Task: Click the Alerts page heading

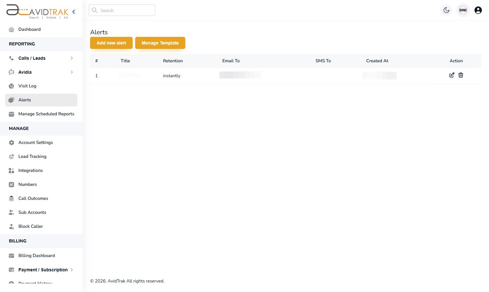Action: (99, 32)
